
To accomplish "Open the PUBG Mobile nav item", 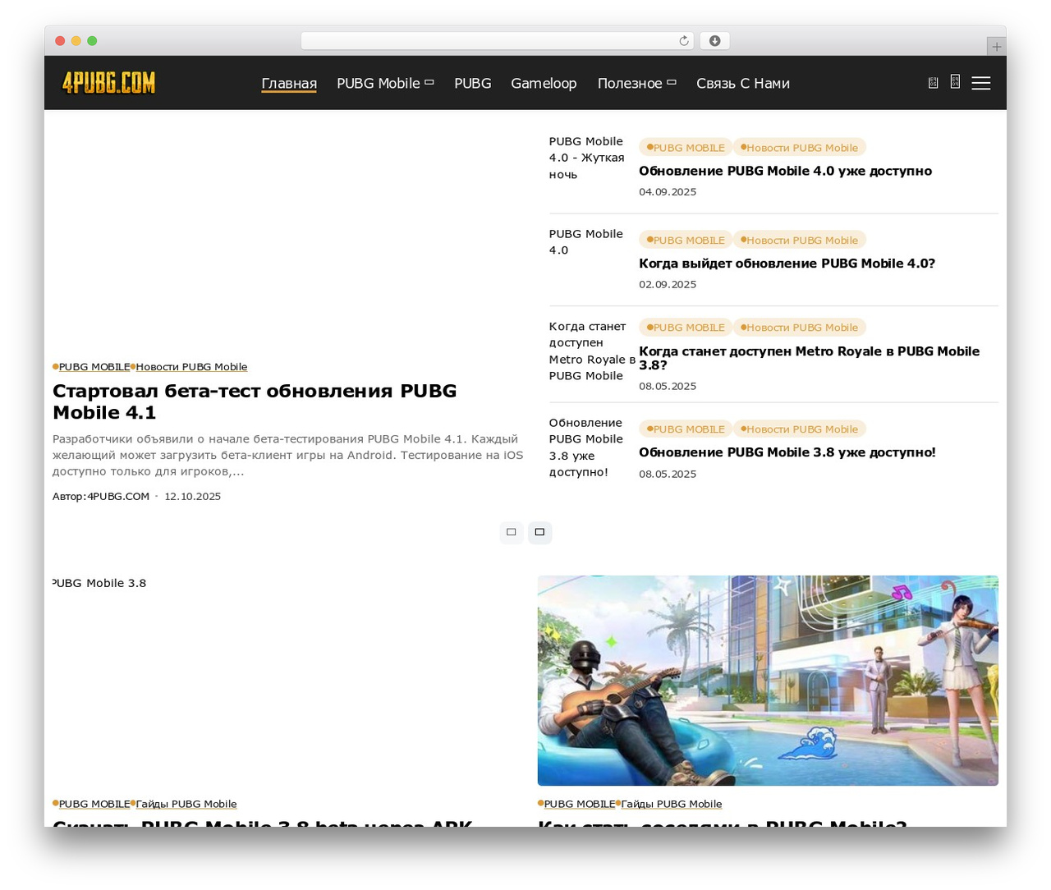I will click(x=379, y=83).
